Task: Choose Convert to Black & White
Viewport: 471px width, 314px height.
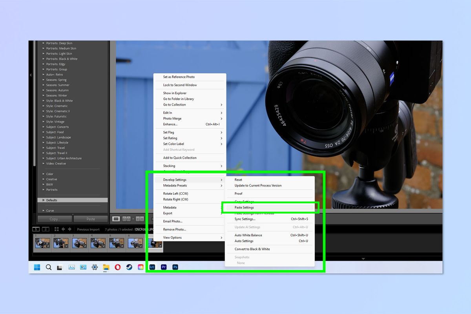Action: click(x=252, y=249)
